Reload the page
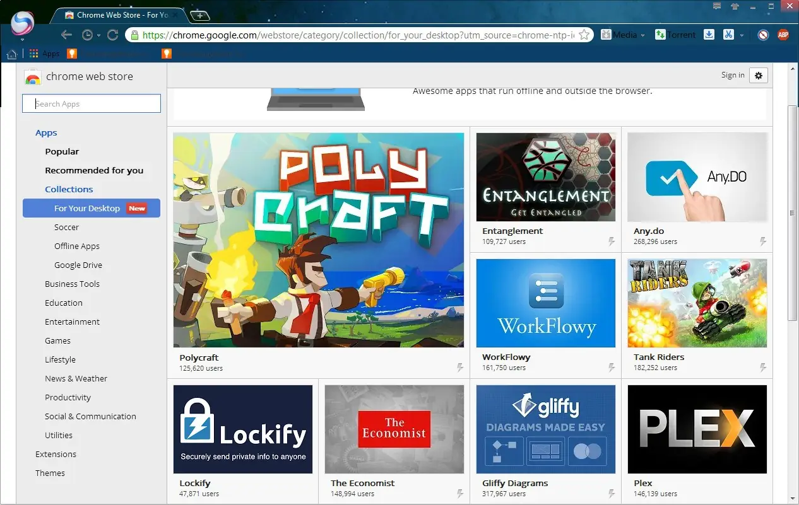Image resolution: width=799 pixels, height=505 pixels. (113, 35)
